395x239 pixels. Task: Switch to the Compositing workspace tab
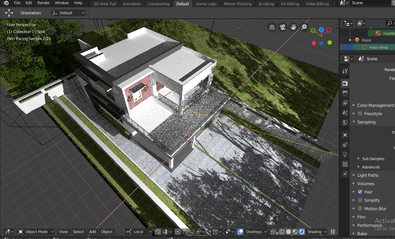tap(159, 4)
